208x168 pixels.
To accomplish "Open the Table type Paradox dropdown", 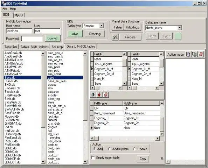I will click(102, 26).
